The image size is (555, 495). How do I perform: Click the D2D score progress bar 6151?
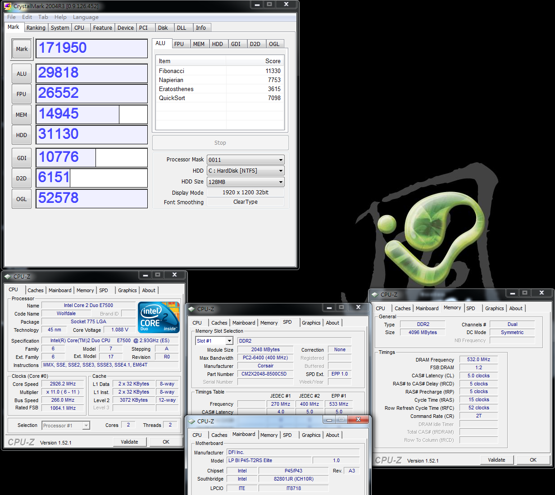pos(92,178)
